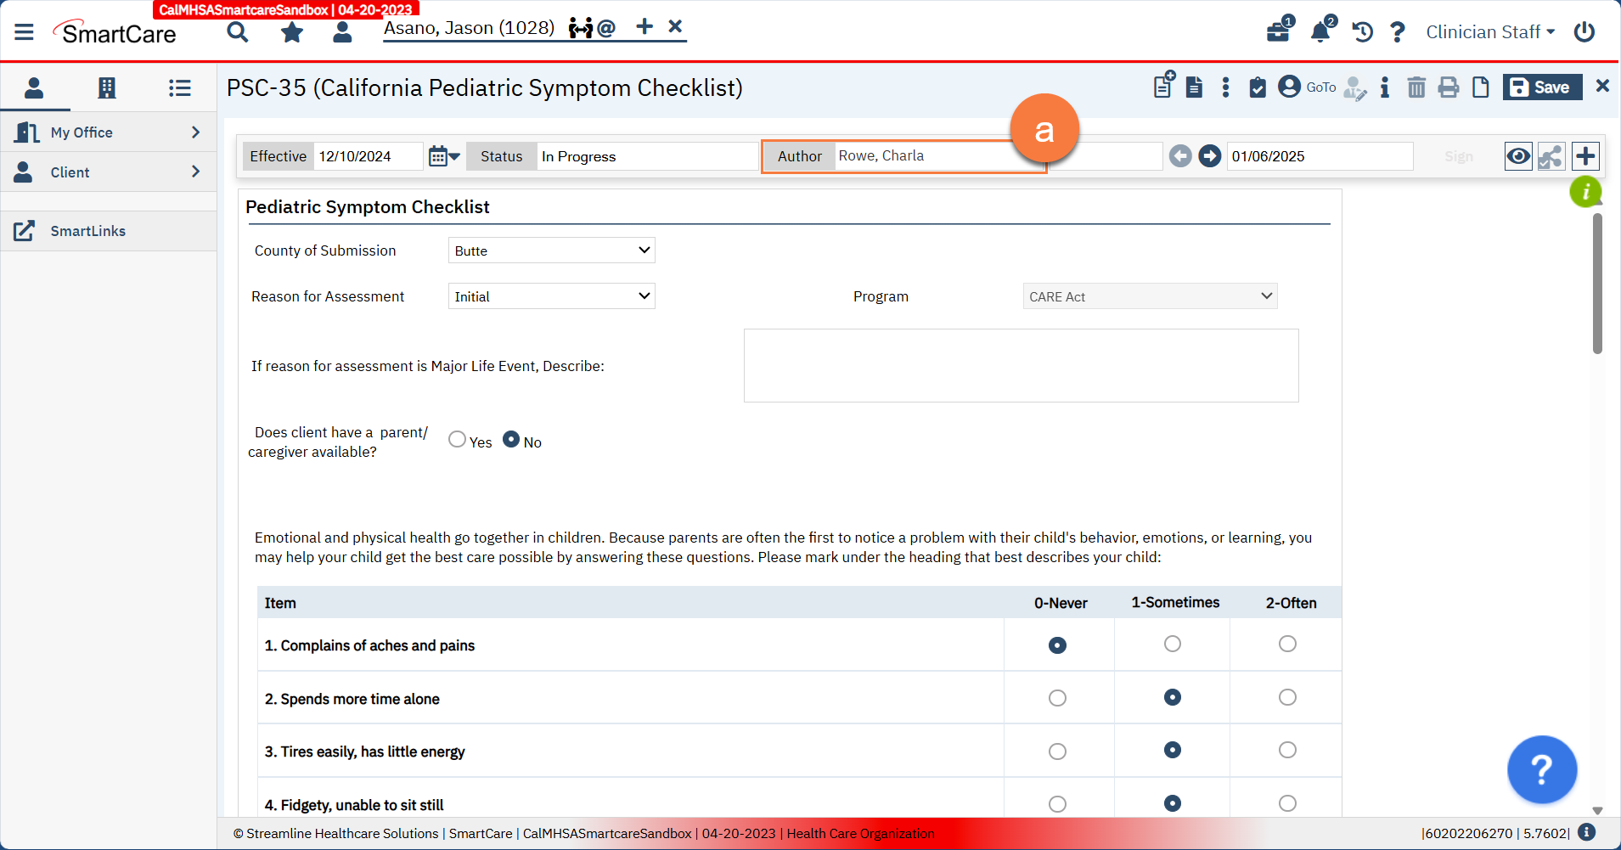Click the delete trash can icon

tap(1416, 87)
